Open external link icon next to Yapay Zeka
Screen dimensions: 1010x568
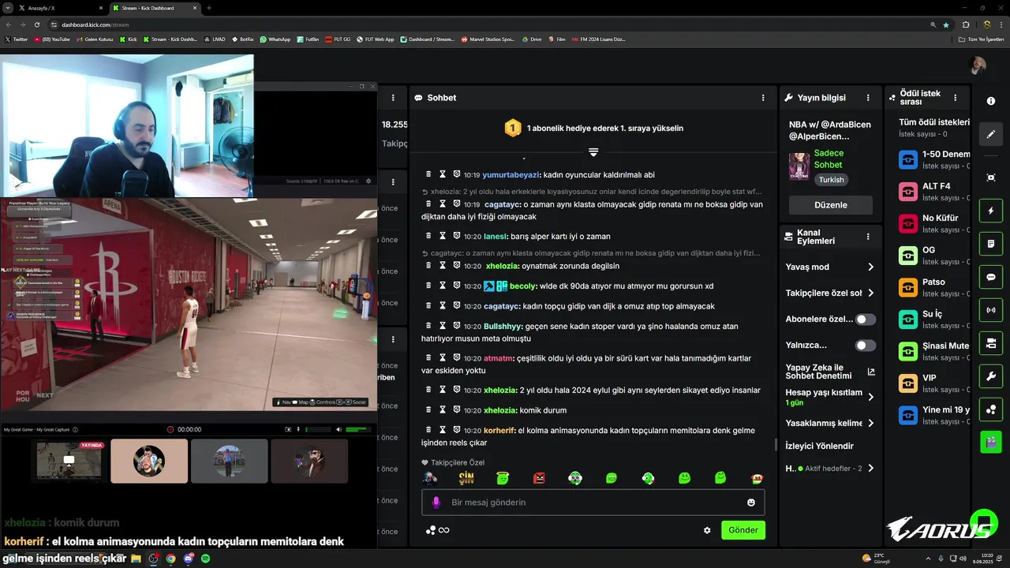[871, 372]
